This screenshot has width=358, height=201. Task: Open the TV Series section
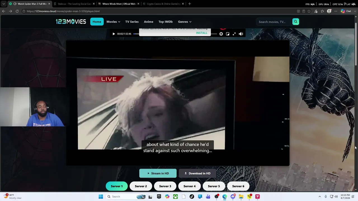coord(132,22)
